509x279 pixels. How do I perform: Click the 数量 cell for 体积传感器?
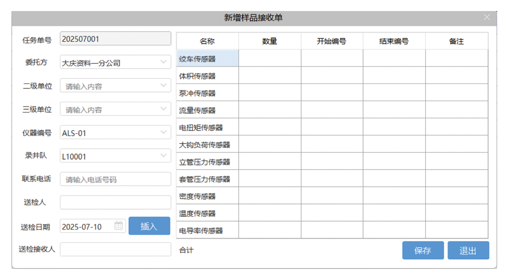coord(270,75)
